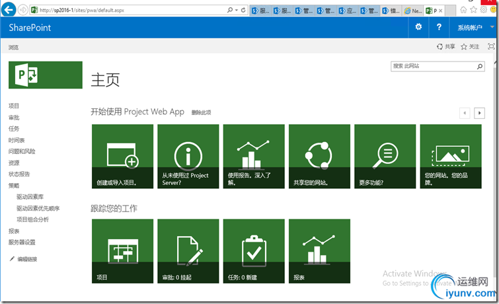Open the 报表 chart tile
499x304 pixels.
[x=319, y=251]
